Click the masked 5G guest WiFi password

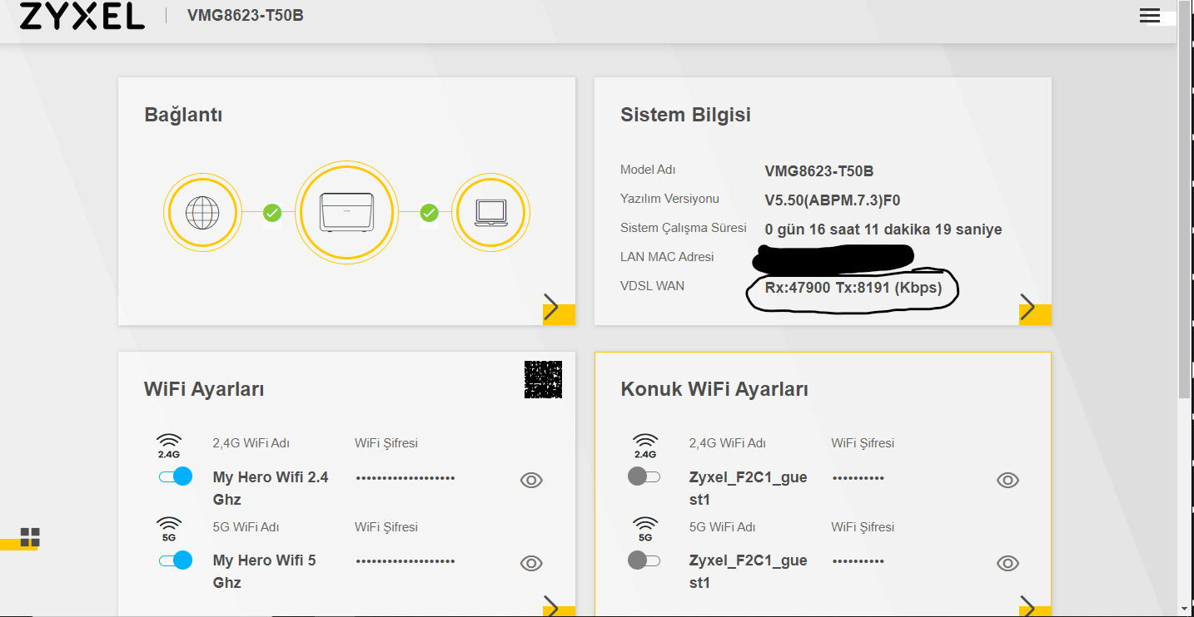tap(858, 561)
